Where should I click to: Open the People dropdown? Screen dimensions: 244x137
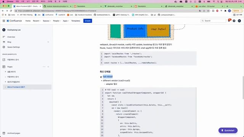[x=57, y=21]
